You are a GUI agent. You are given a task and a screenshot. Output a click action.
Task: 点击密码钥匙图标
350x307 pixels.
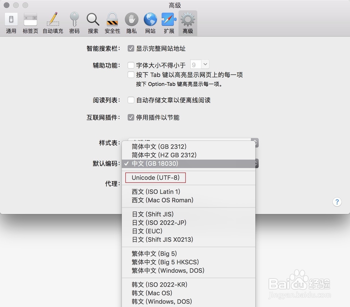74,22
